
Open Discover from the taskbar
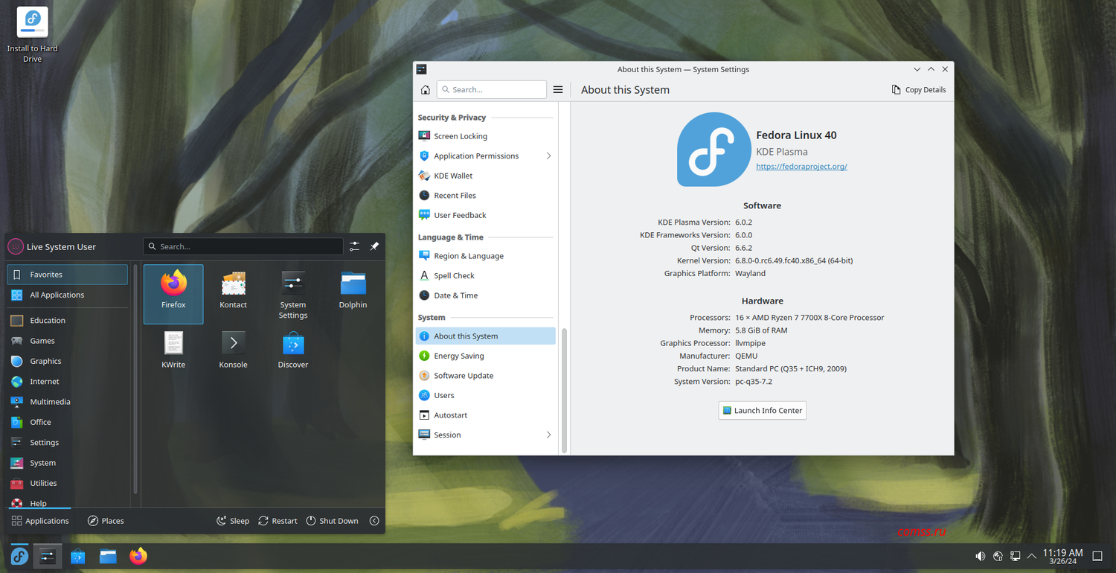pos(78,556)
